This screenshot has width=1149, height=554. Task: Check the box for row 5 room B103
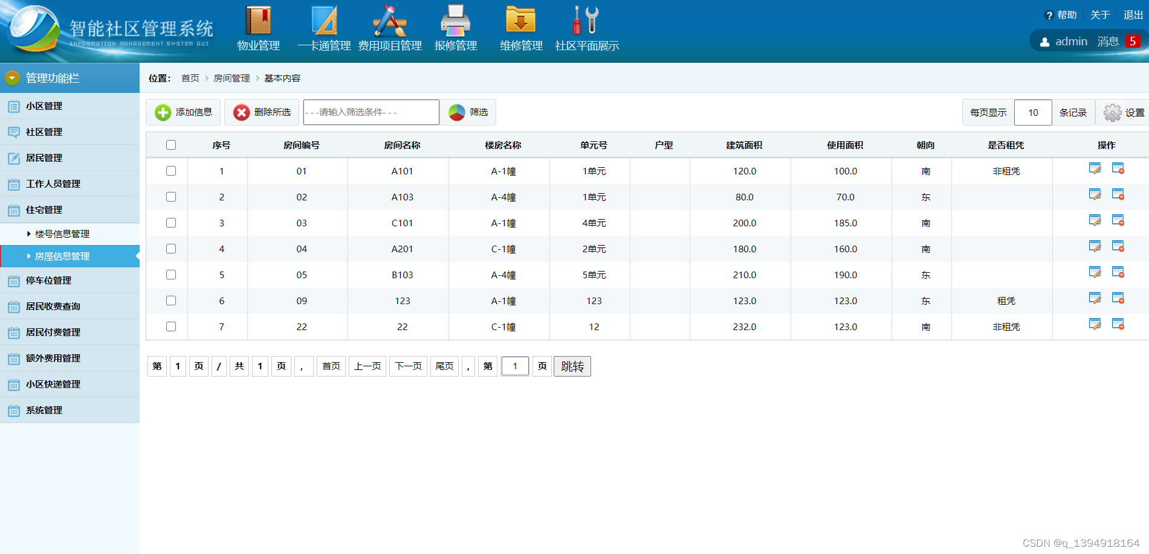pos(171,275)
